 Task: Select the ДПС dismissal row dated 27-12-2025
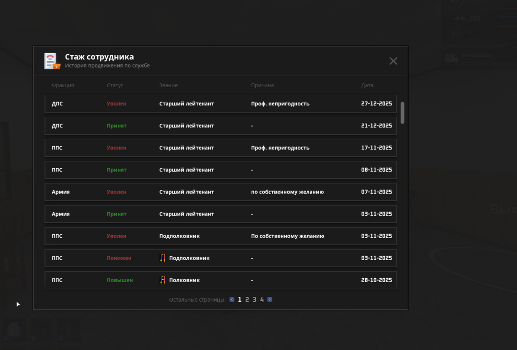(x=220, y=104)
